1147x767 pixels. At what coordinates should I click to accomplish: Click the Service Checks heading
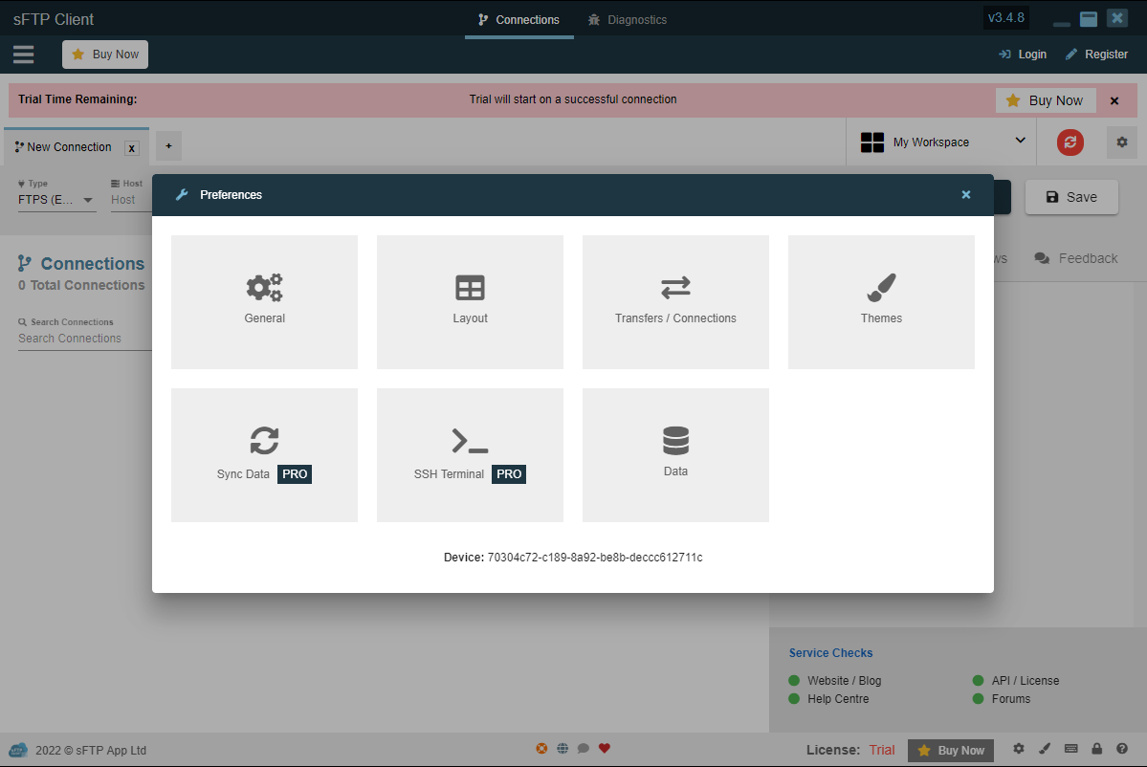point(830,653)
